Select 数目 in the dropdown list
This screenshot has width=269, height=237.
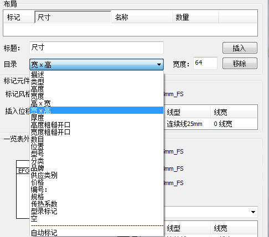(96, 139)
